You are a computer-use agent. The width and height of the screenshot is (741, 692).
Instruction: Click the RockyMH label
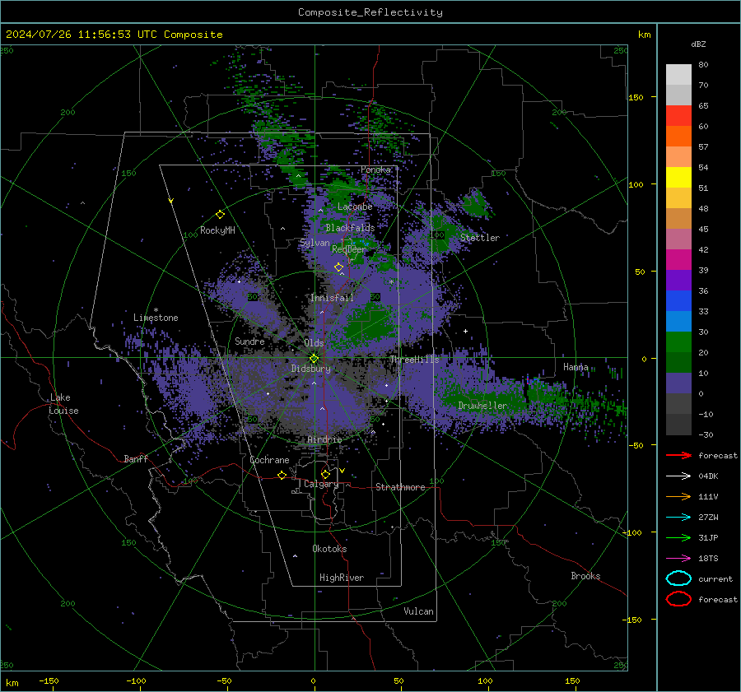point(217,230)
